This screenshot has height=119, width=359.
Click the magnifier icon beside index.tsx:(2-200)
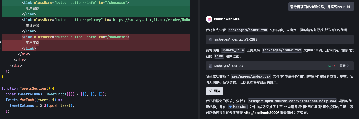pyautogui.click(x=211, y=39)
